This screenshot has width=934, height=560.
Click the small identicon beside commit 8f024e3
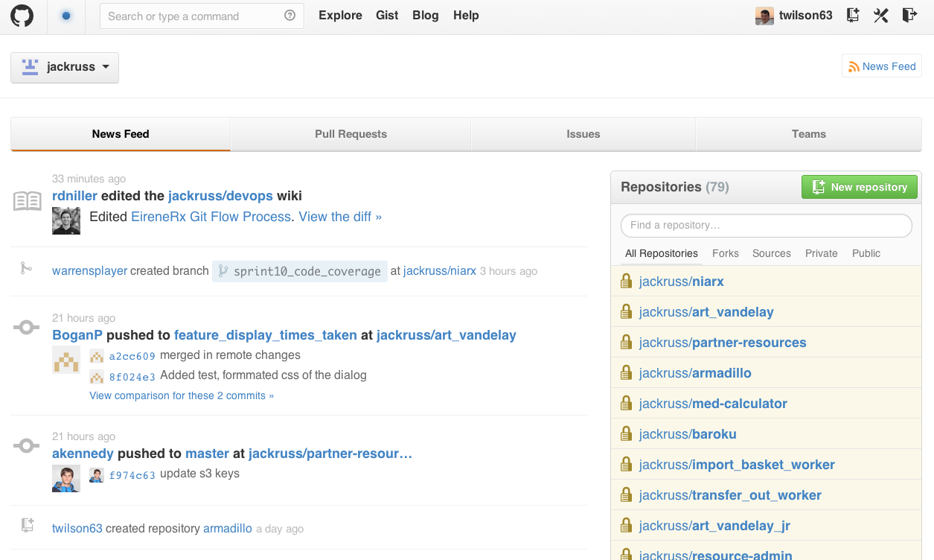(97, 376)
